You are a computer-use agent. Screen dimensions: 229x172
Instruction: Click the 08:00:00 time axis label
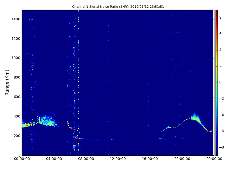[x=86, y=159]
